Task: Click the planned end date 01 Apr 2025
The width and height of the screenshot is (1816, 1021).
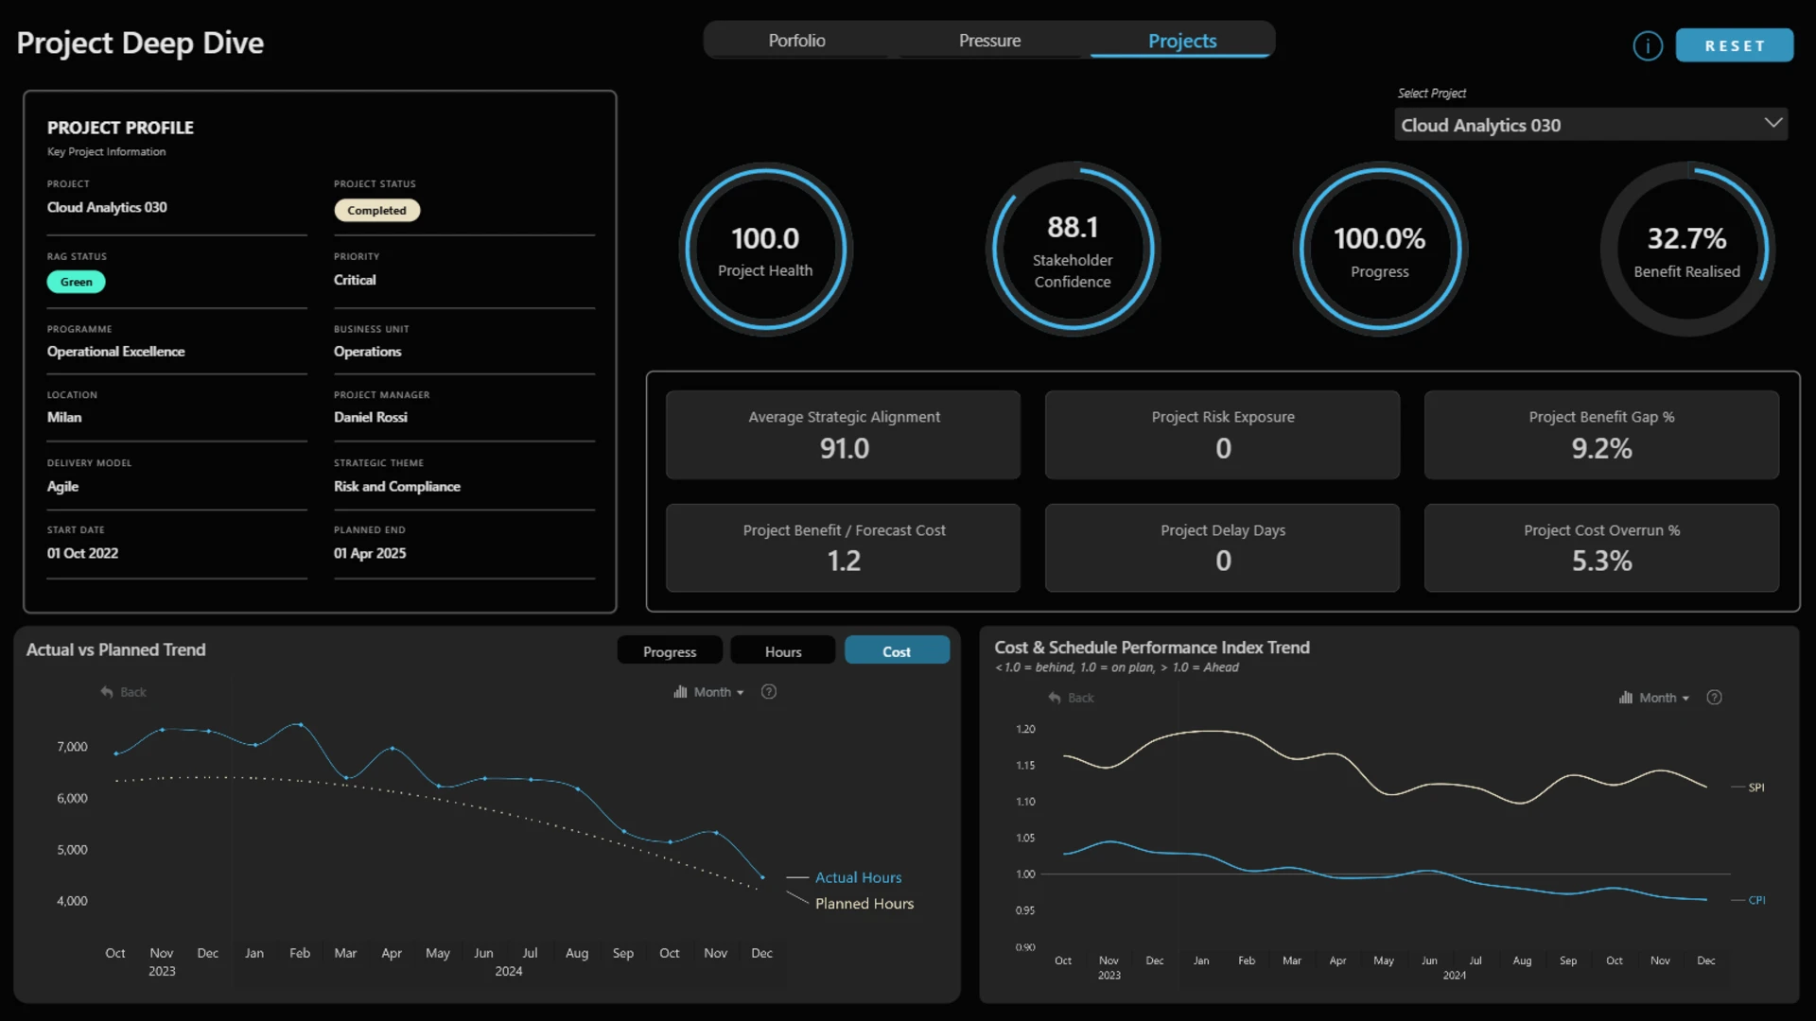Action: [x=369, y=553]
